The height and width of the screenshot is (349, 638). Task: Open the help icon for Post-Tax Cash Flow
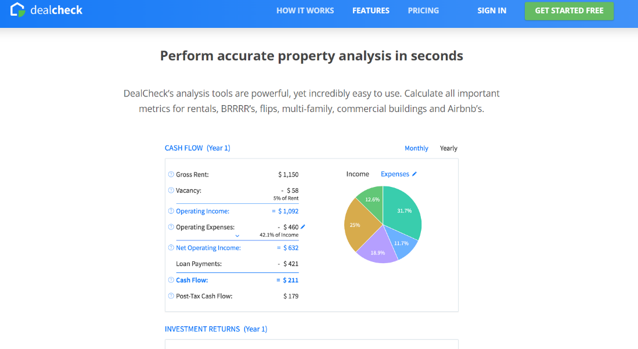[x=171, y=296]
